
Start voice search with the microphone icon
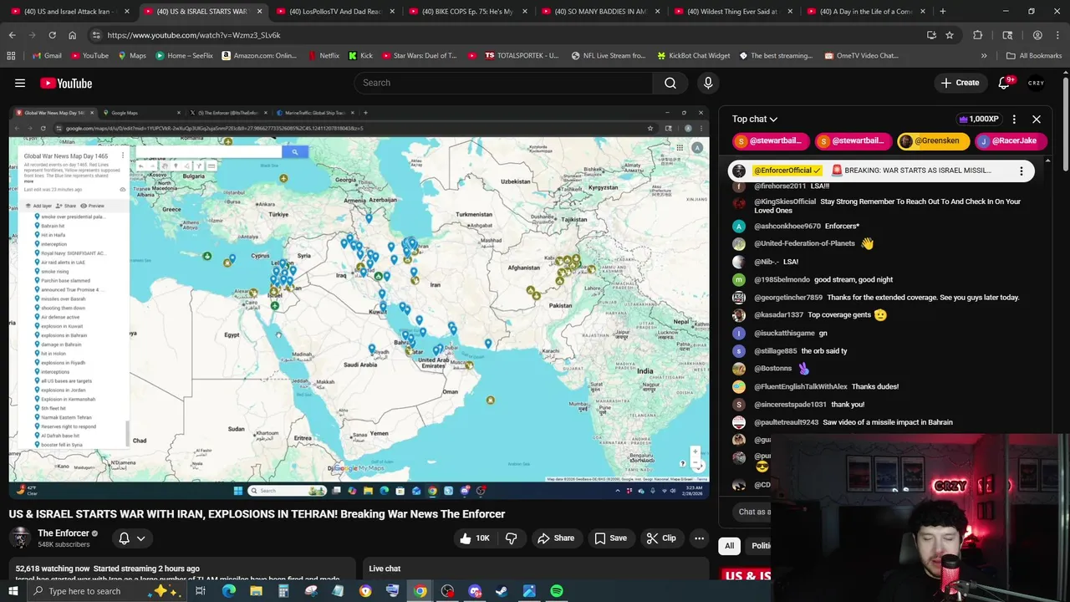(708, 83)
